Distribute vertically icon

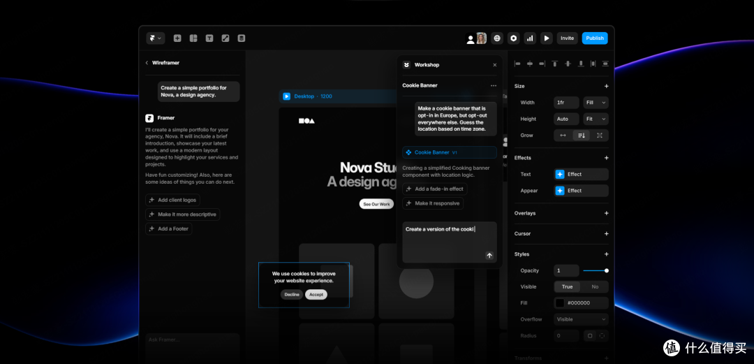[x=605, y=64]
